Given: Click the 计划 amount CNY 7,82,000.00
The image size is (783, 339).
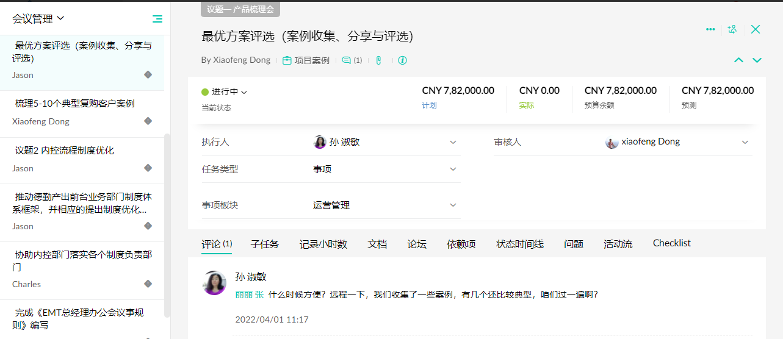Looking at the screenshot, I should pyautogui.click(x=458, y=91).
